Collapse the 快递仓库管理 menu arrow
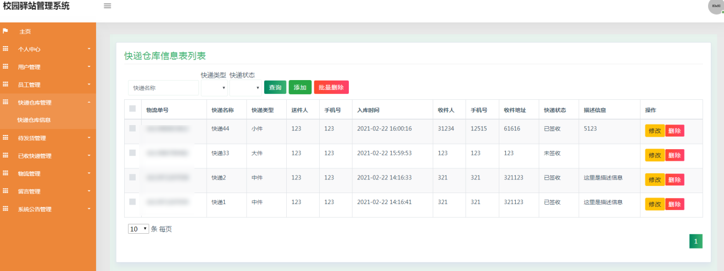This screenshot has width=724, height=271. (89, 103)
